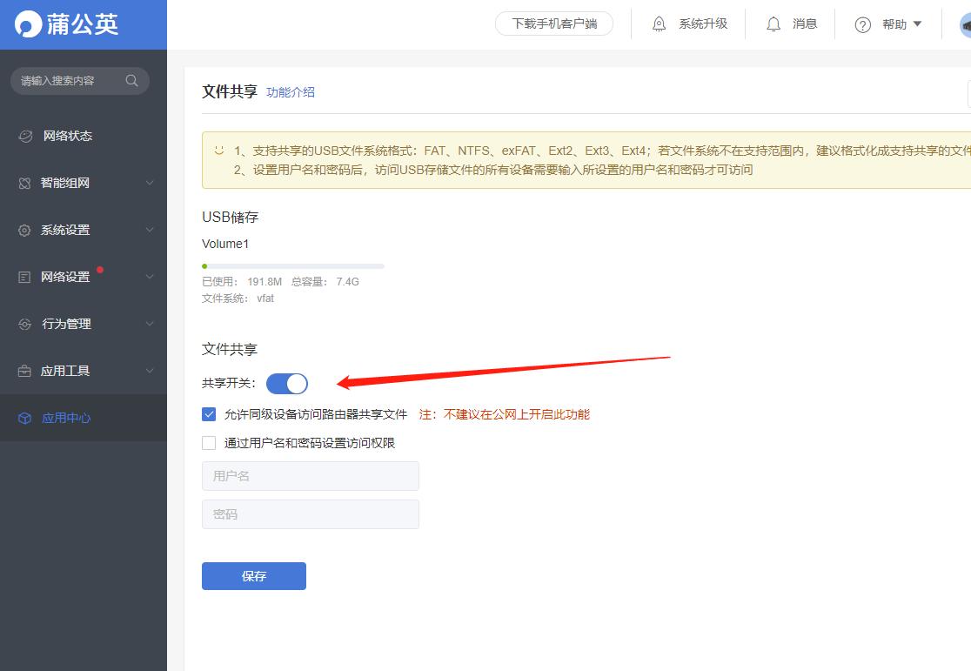This screenshot has height=671, width=971.
Task: Open the 功能介绍 link
Action: (290, 91)
